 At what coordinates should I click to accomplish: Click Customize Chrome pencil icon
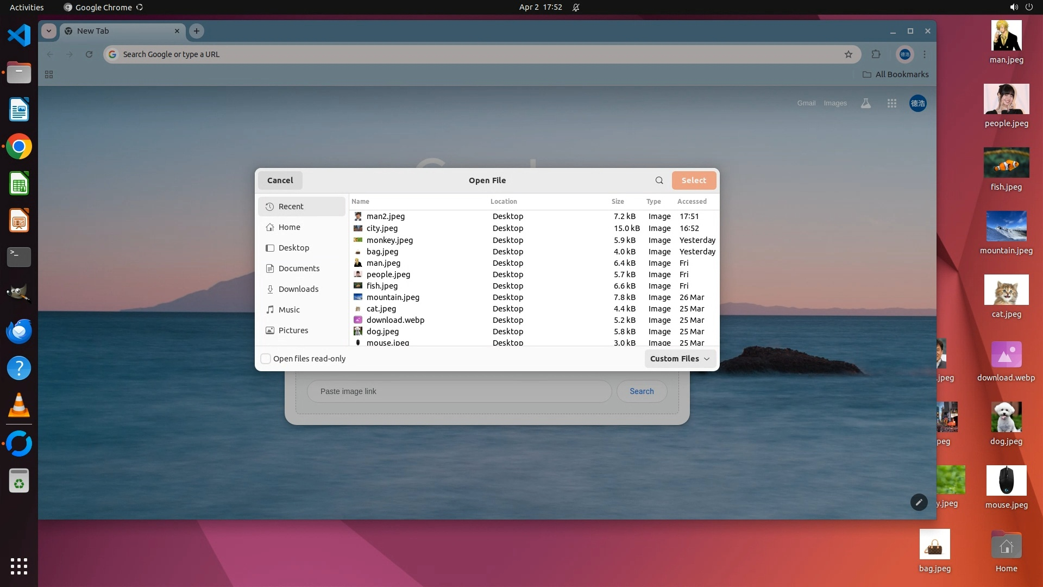[x=919, y=502]
